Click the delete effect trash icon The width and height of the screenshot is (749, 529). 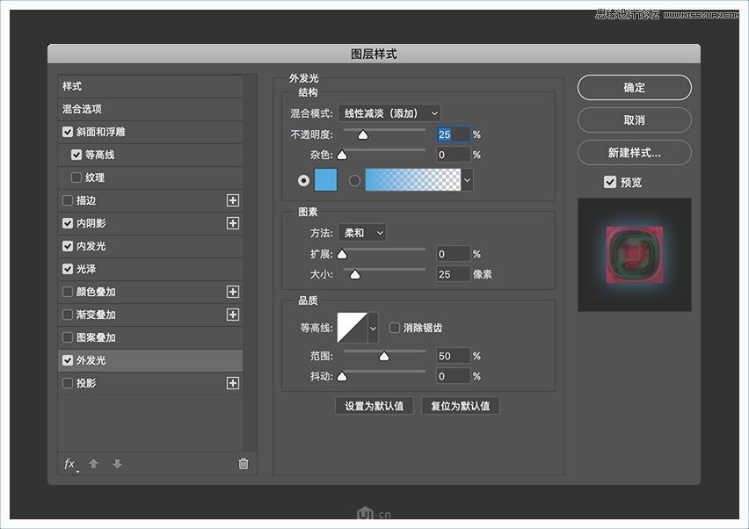tap(244, 464)
